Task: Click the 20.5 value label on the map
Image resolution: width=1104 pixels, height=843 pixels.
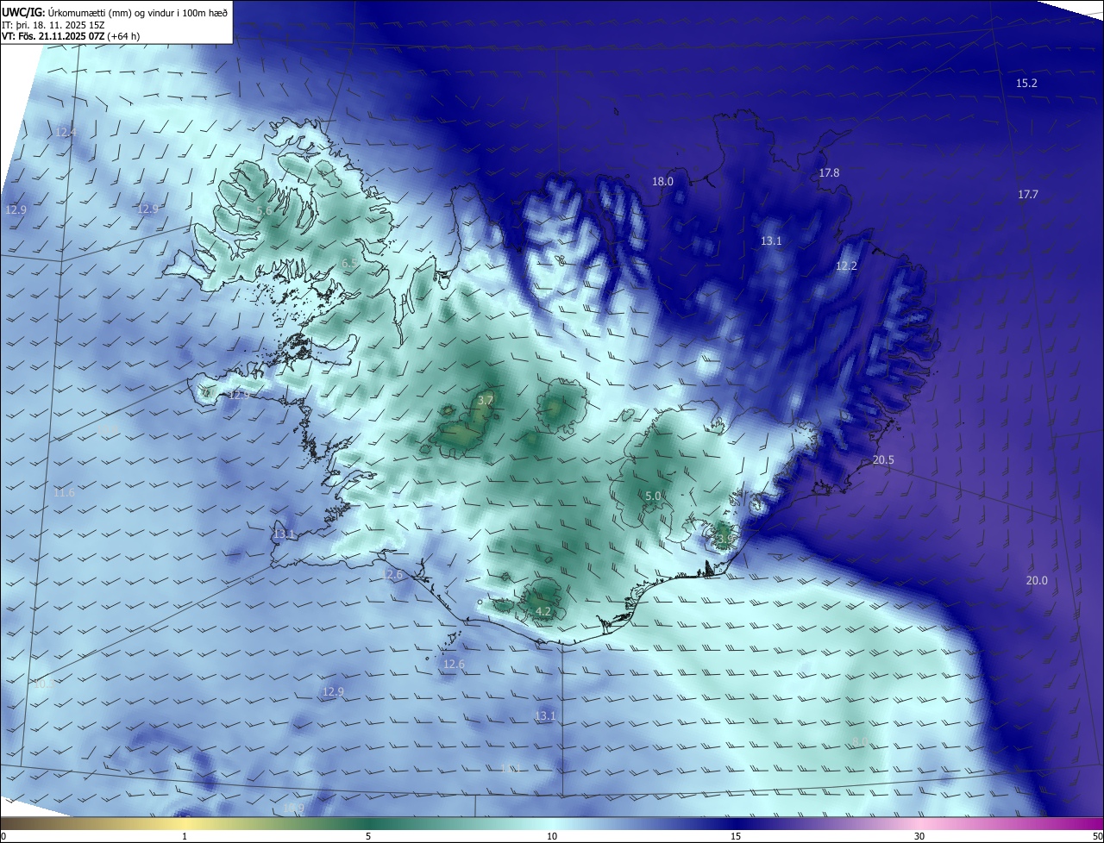Action: (883, 460)
